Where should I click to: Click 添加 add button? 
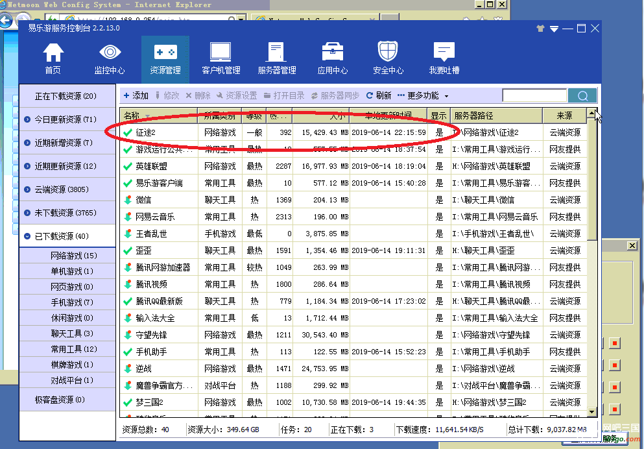point(136,96)
